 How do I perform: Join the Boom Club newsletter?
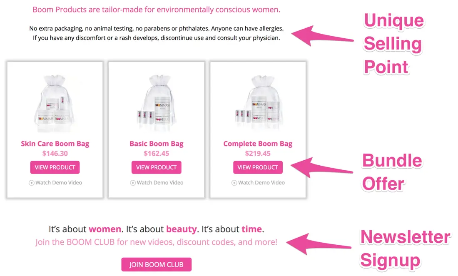156,265
